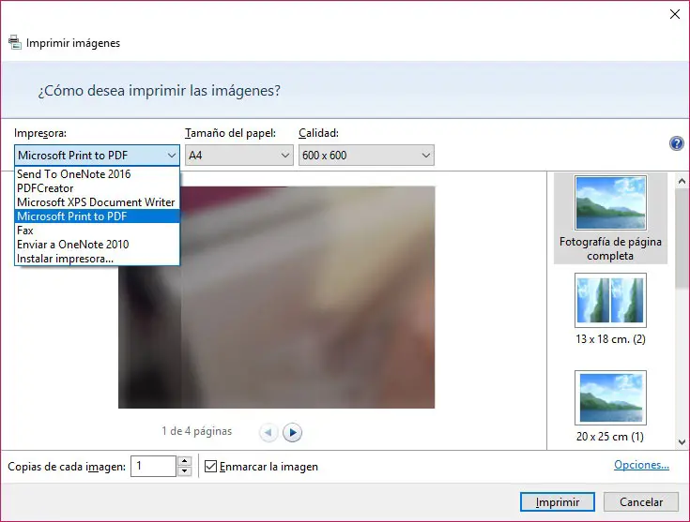Select Instalar impresora... option
690x522 pixels.
[x=98, y=259]
